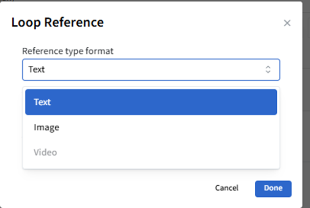Choose Image from the dropdown list
This screenshot has height=208, width=310.
point(46,128)
